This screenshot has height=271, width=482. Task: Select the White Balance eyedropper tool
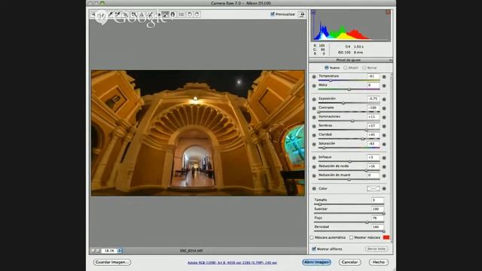click(x=111, y=14)
